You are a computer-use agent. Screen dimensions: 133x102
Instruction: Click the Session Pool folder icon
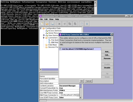click(x=47, y=47)
